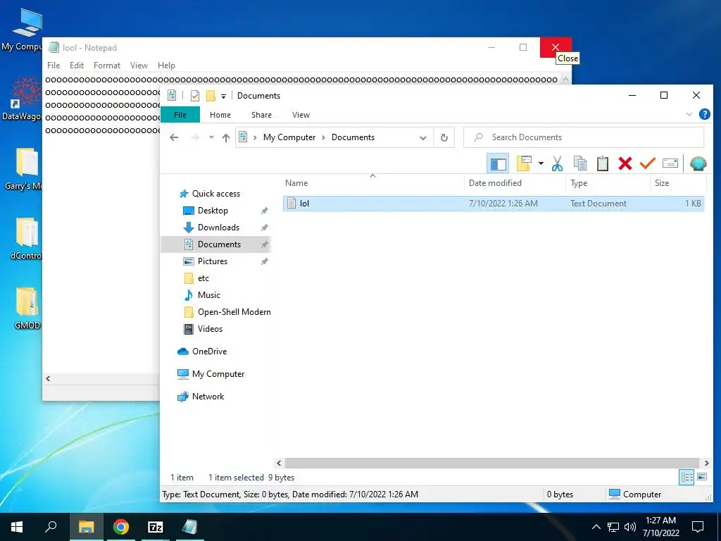The height and width of the screenshot is (541, 721).
Task: Open the Explorer File tab
Action: 180,115
